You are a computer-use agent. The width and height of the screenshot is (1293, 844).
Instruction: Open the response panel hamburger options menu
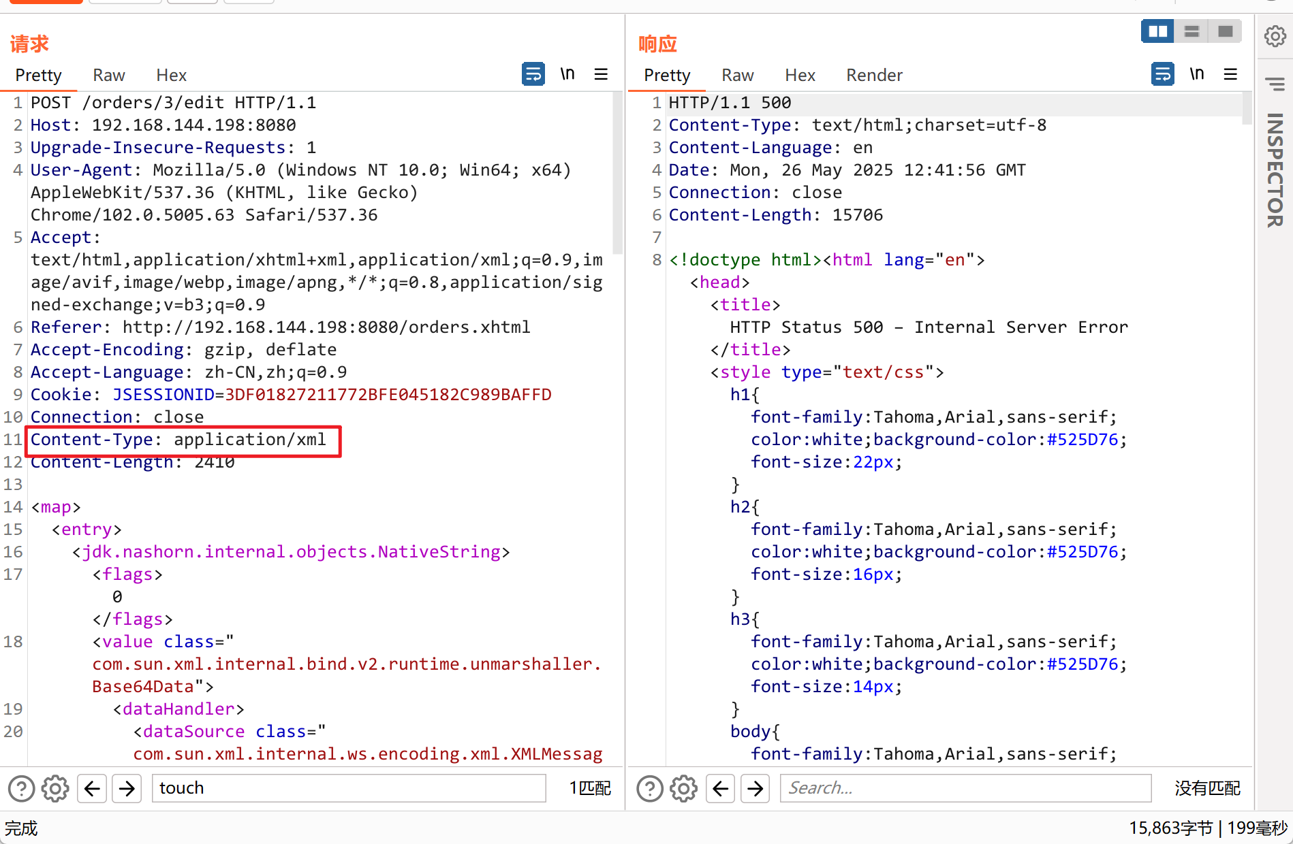pos(1230,74)
